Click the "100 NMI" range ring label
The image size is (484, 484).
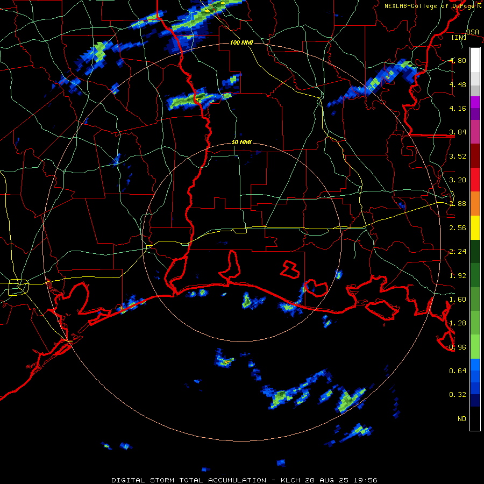coord(241,42)
